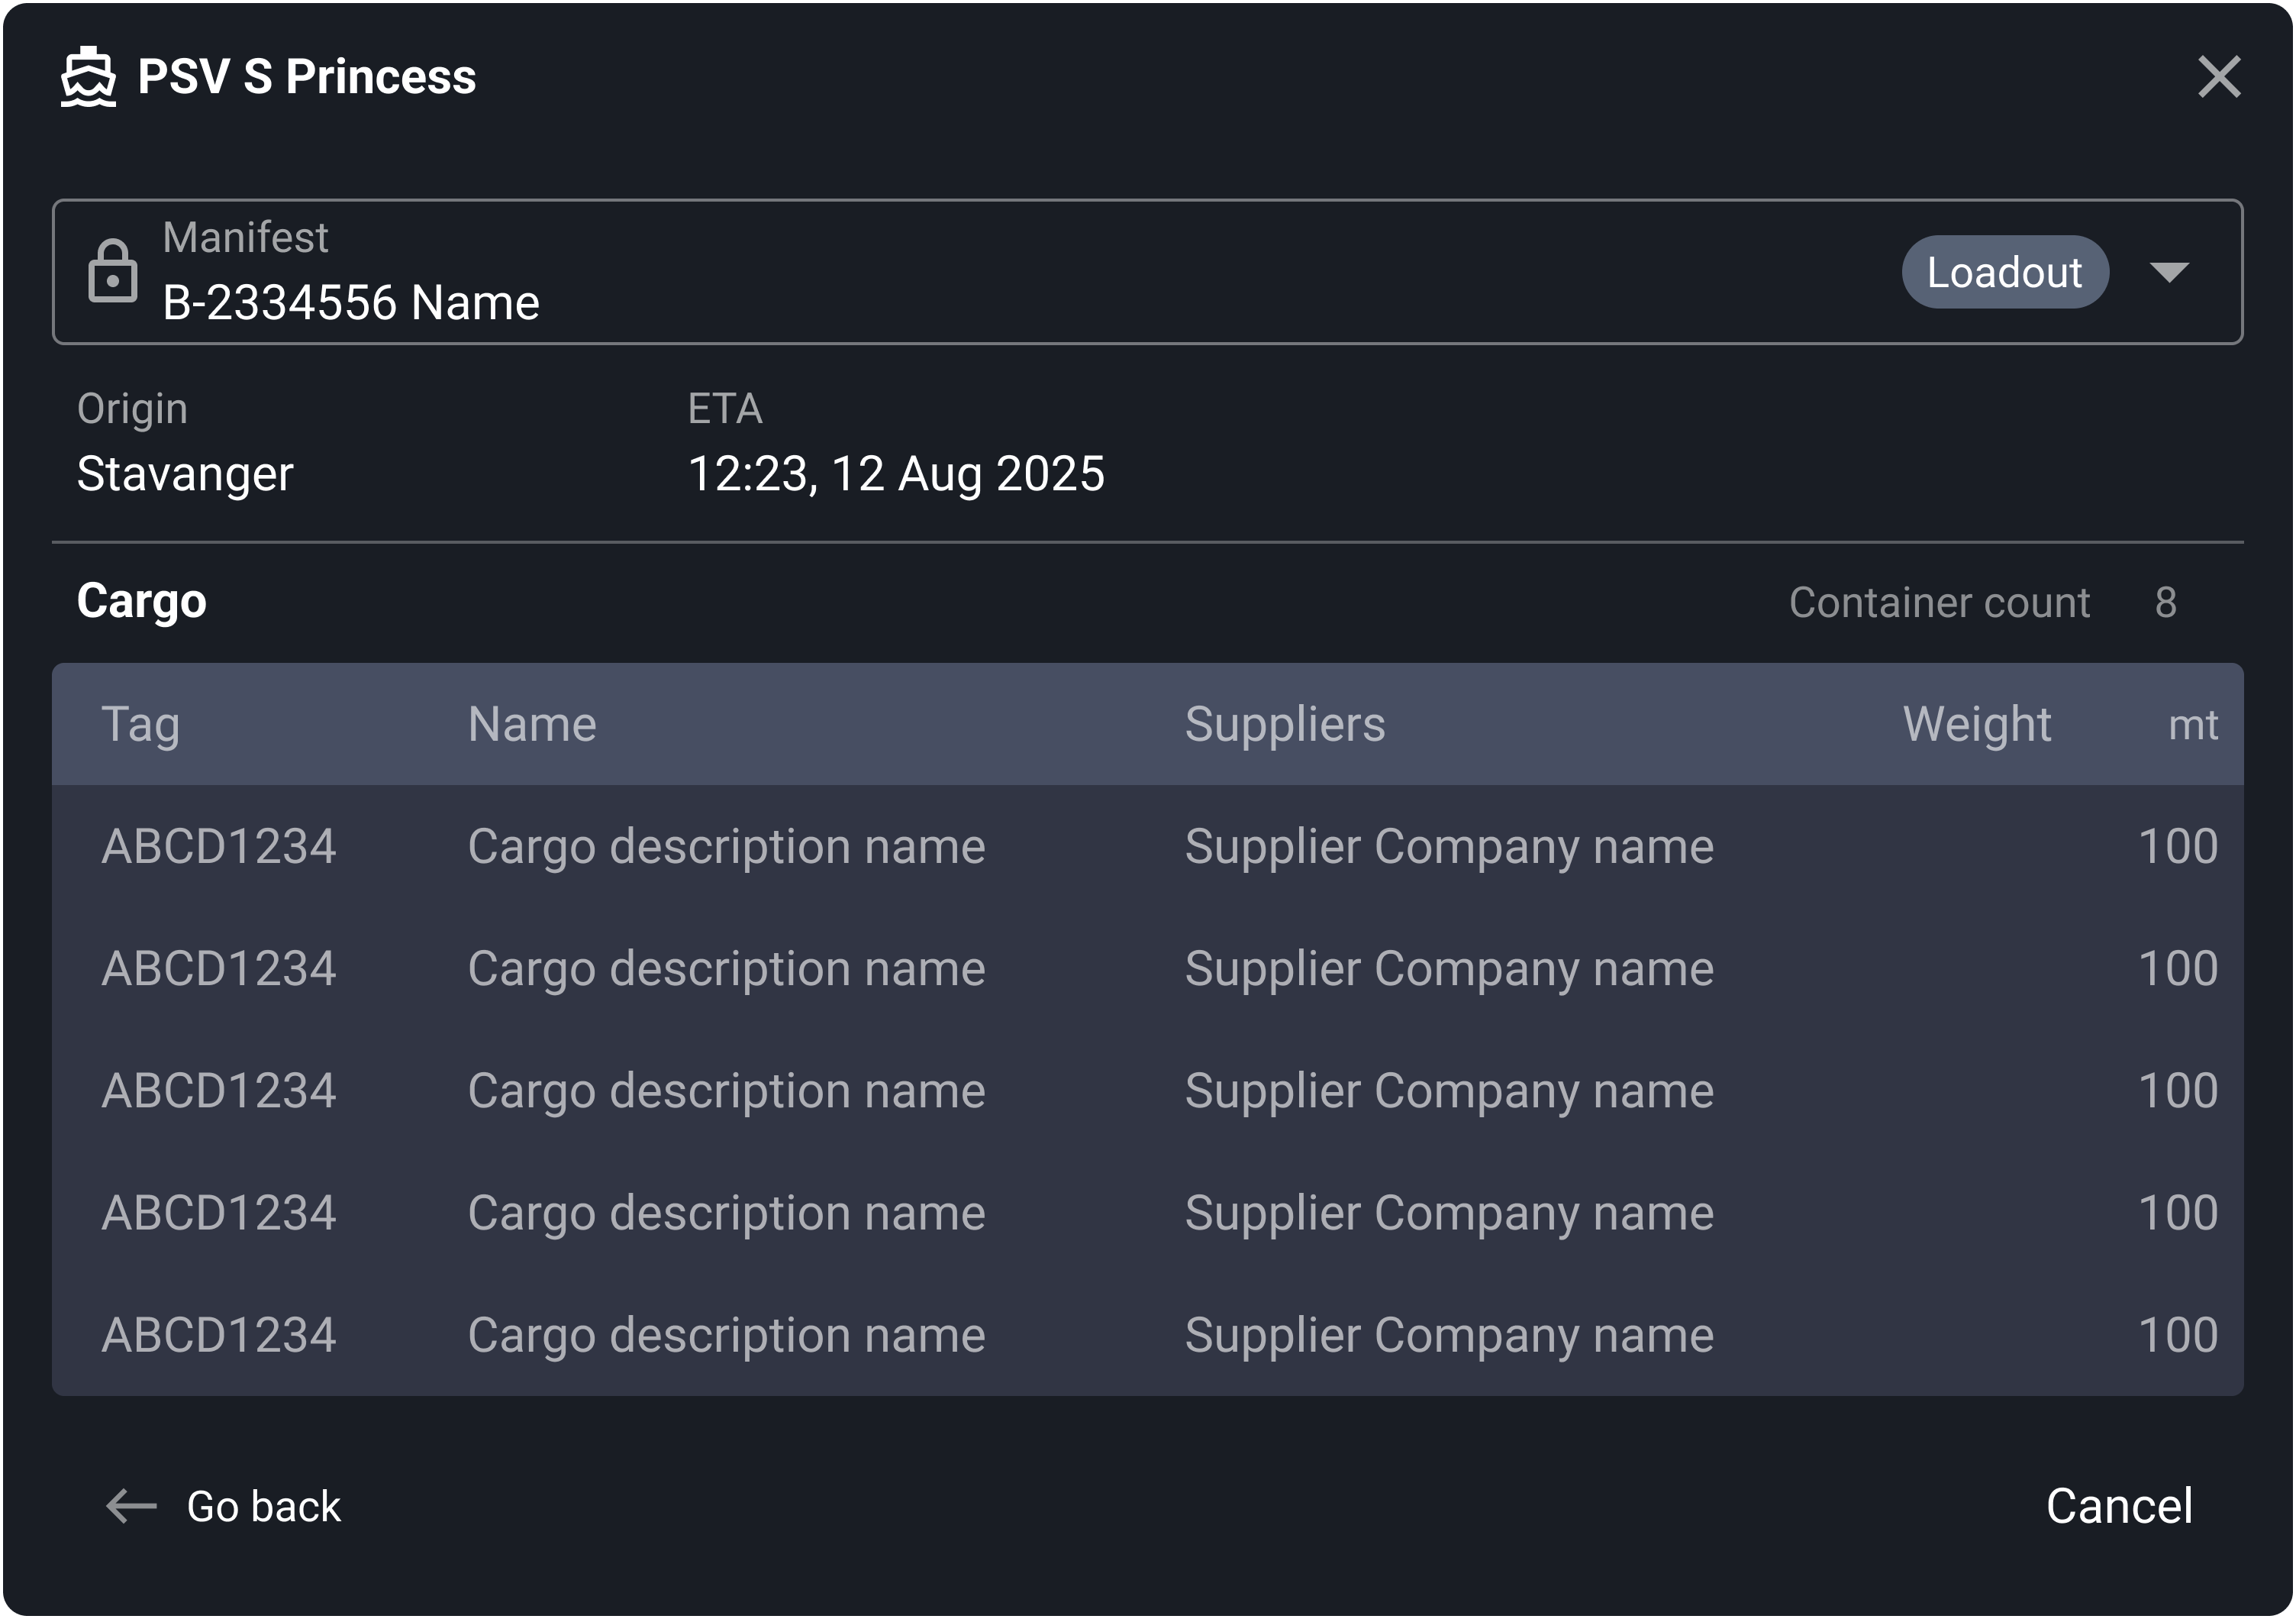Viewport: 2296px width, 1619px height.
Task: Click the Weight column header
Action: (x=1976, y=725)
